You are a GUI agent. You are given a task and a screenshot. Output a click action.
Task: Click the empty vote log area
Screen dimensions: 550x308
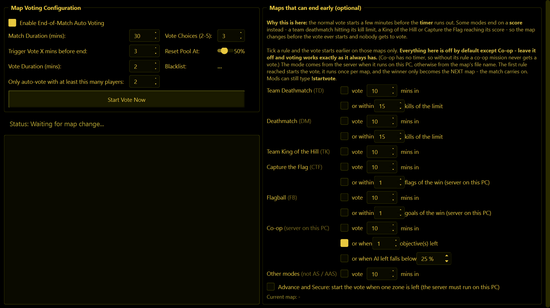coord(132,220)
